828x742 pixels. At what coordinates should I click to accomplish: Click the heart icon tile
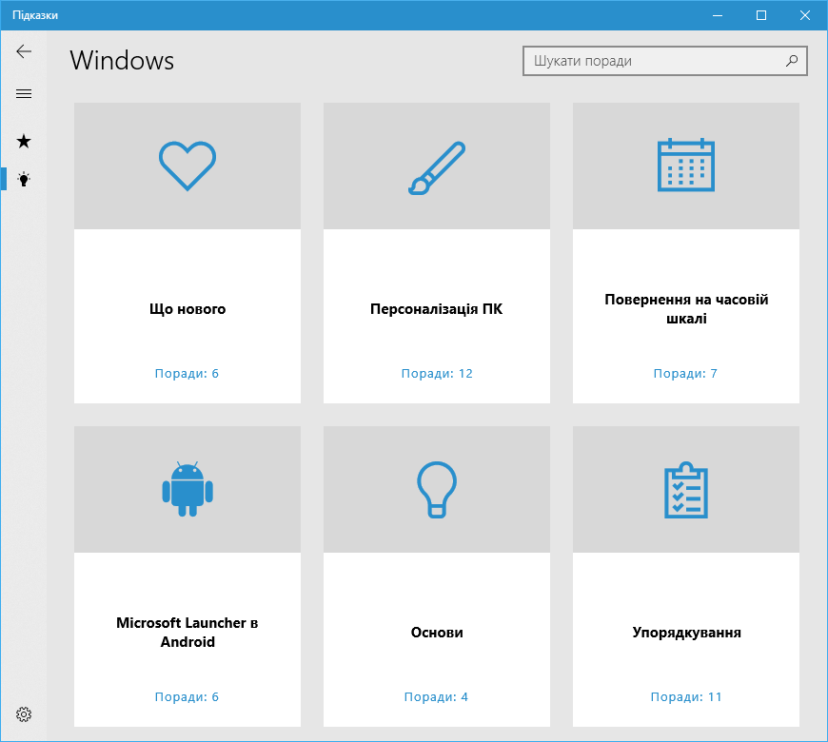(x=187, y=166)
